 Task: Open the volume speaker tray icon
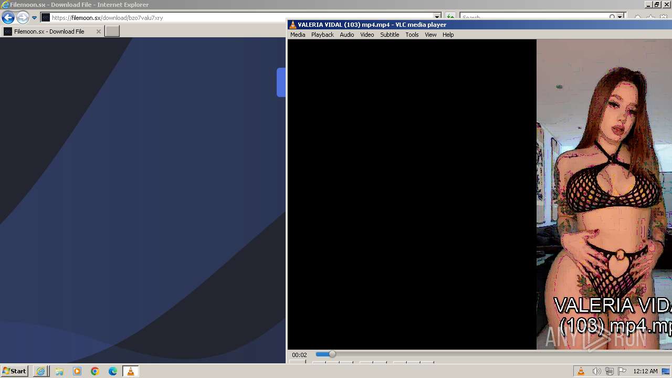click(596, 371)
